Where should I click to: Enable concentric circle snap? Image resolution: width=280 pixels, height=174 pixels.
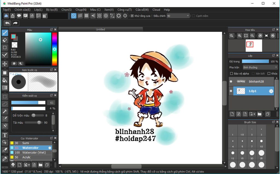(106, 16)
